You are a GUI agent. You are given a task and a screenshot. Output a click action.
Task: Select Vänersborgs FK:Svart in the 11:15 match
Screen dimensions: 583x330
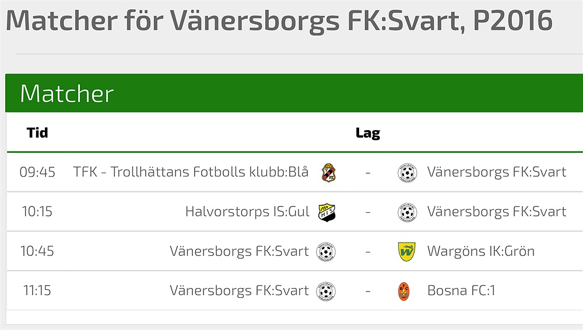(x=239, y=290)
